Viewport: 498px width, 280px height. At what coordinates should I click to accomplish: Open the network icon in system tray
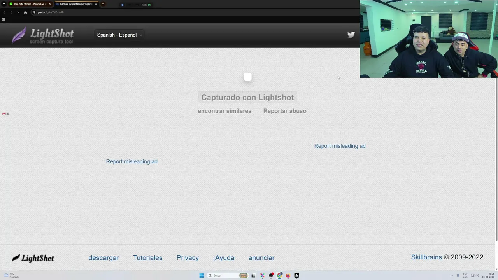[x=473, y=275]
